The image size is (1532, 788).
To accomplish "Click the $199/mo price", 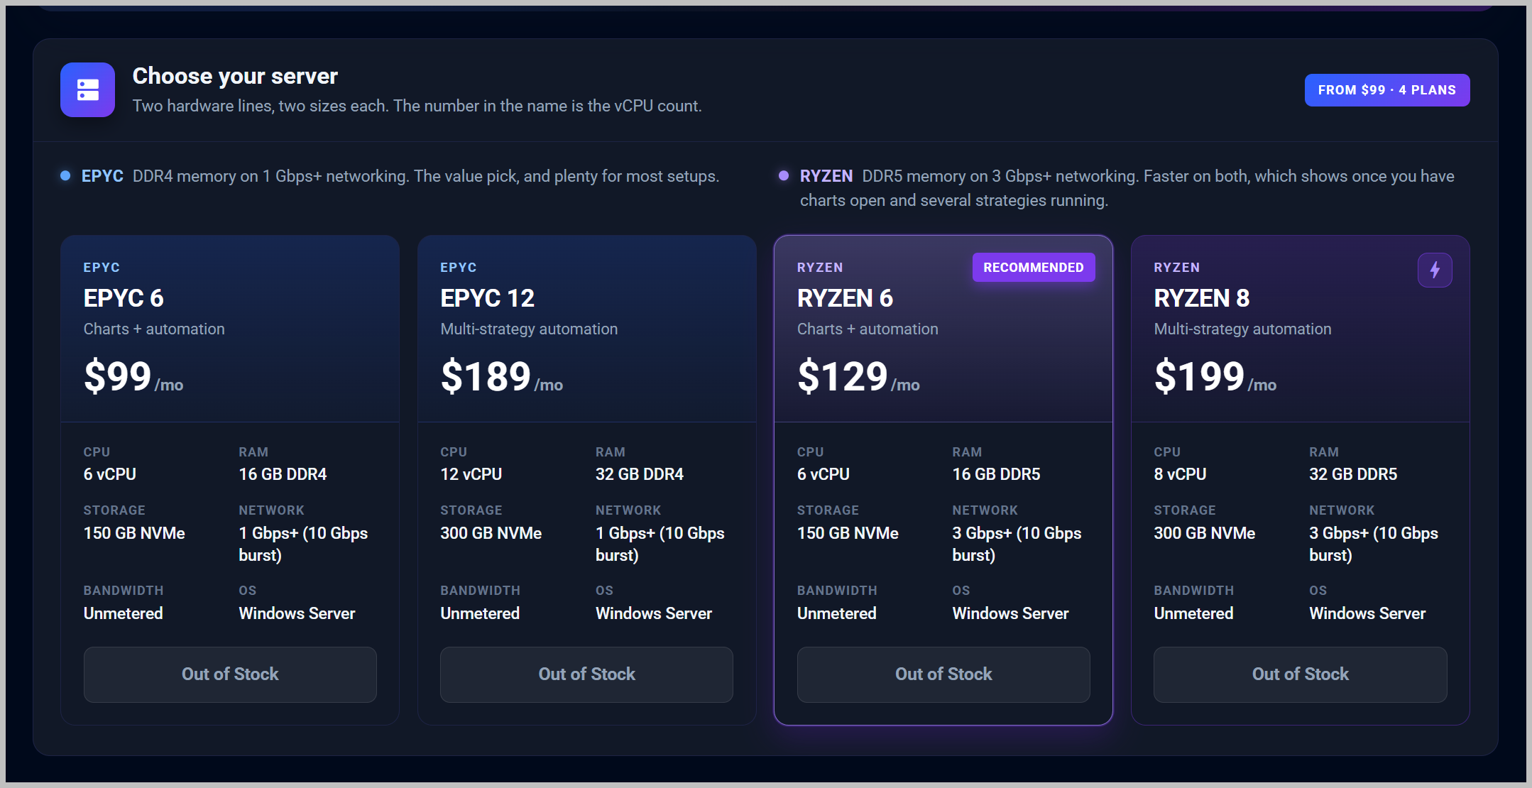I will pyautogui.click(x=1215, y=376).
